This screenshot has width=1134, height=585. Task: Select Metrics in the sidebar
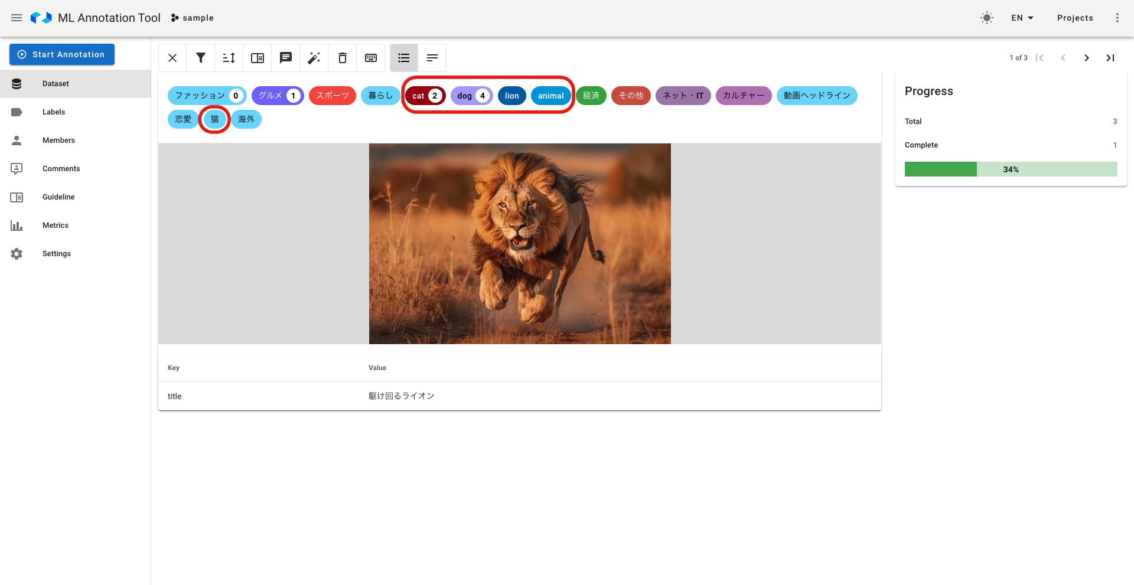(x=76, y=225)
